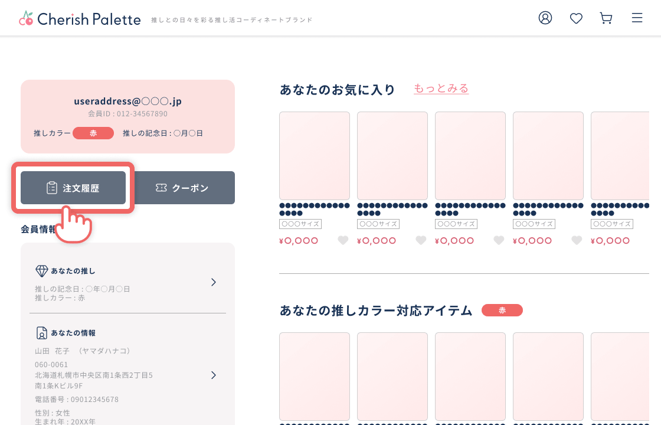
Task: Open the shopping cart icon
Action: 606,18
